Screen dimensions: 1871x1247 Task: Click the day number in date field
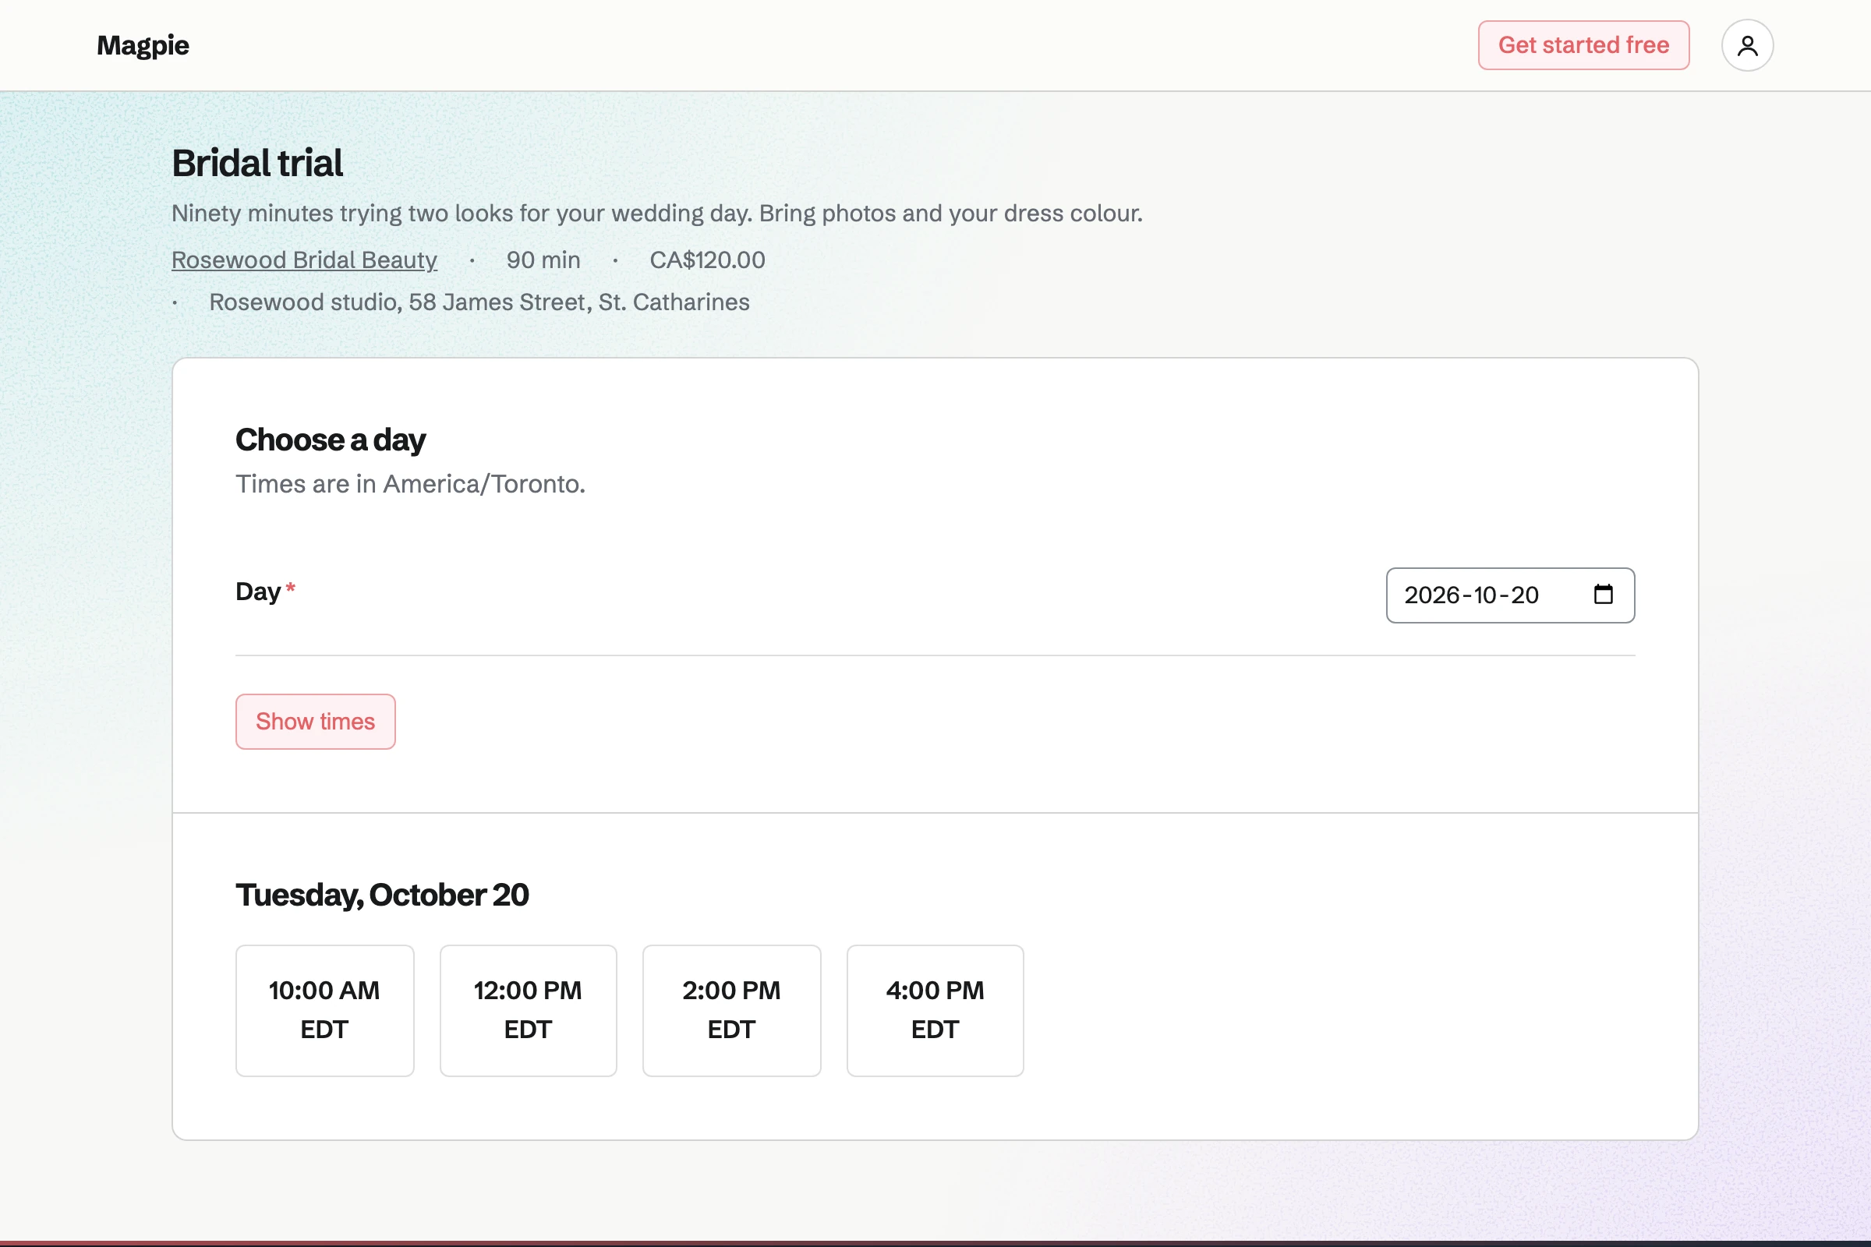[x=1525, y=595]
